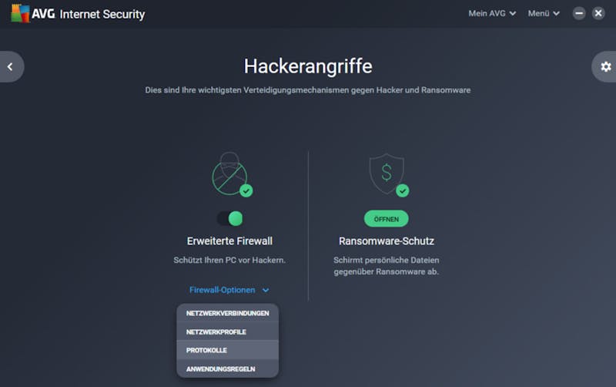Choose Netzwerkprofile in the dropdown list

tap(227, 332)
